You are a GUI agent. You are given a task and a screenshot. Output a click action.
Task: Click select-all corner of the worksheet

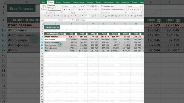pyautogui.click(x=43, y=24)
